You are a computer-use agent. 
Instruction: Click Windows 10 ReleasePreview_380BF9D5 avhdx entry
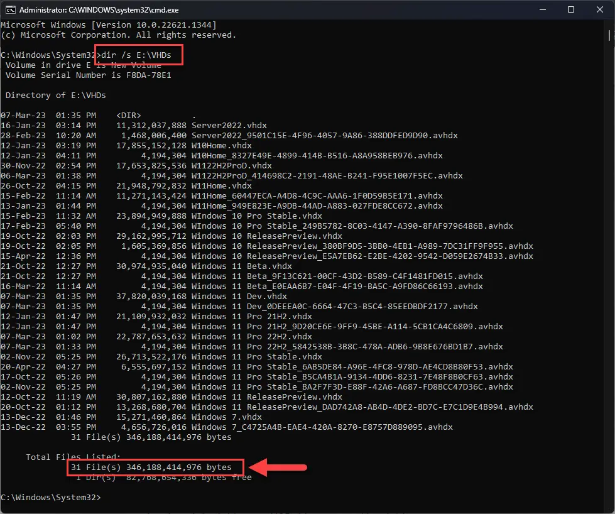(x=362, y=246)
